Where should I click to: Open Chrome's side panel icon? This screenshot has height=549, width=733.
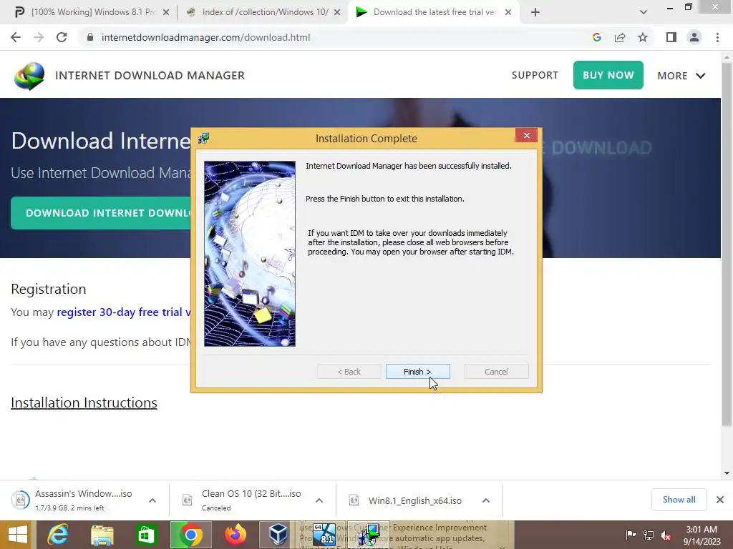[x=671, y=37]
